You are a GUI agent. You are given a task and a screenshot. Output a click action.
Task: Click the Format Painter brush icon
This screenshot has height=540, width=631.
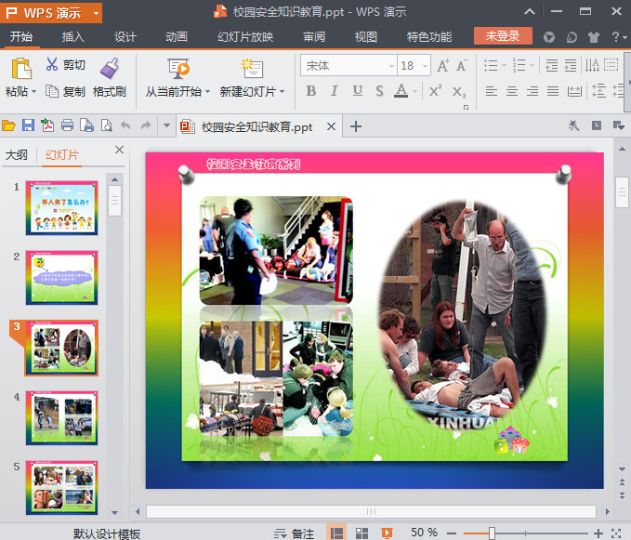(x=110, y=68)
